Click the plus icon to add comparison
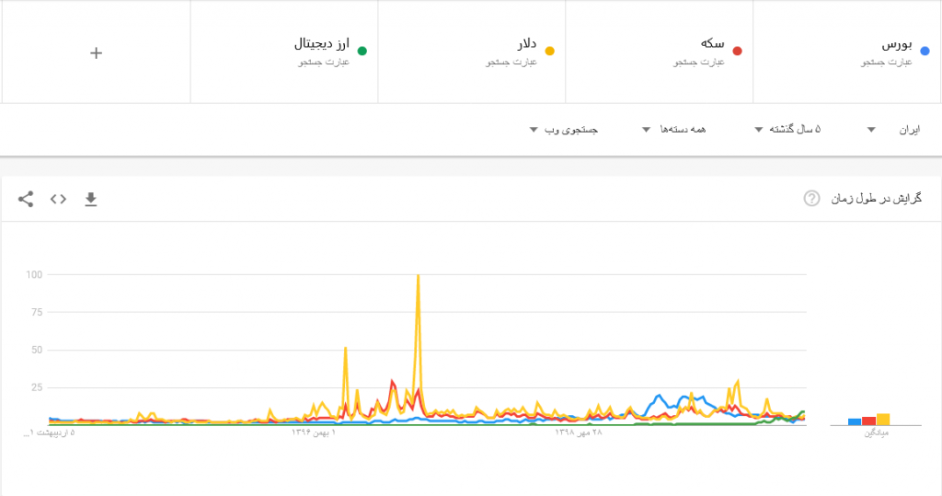 97,52
